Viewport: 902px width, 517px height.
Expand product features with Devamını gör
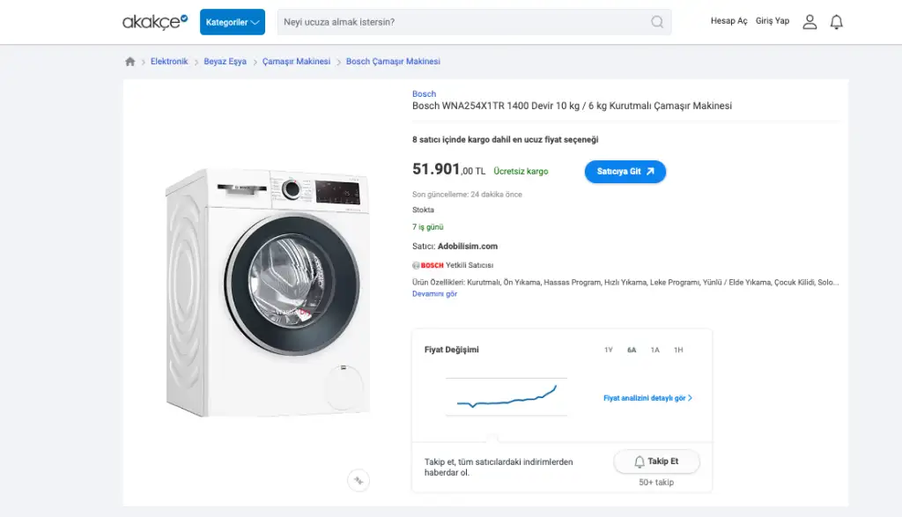pyautogui.click(x=434, y=294)
